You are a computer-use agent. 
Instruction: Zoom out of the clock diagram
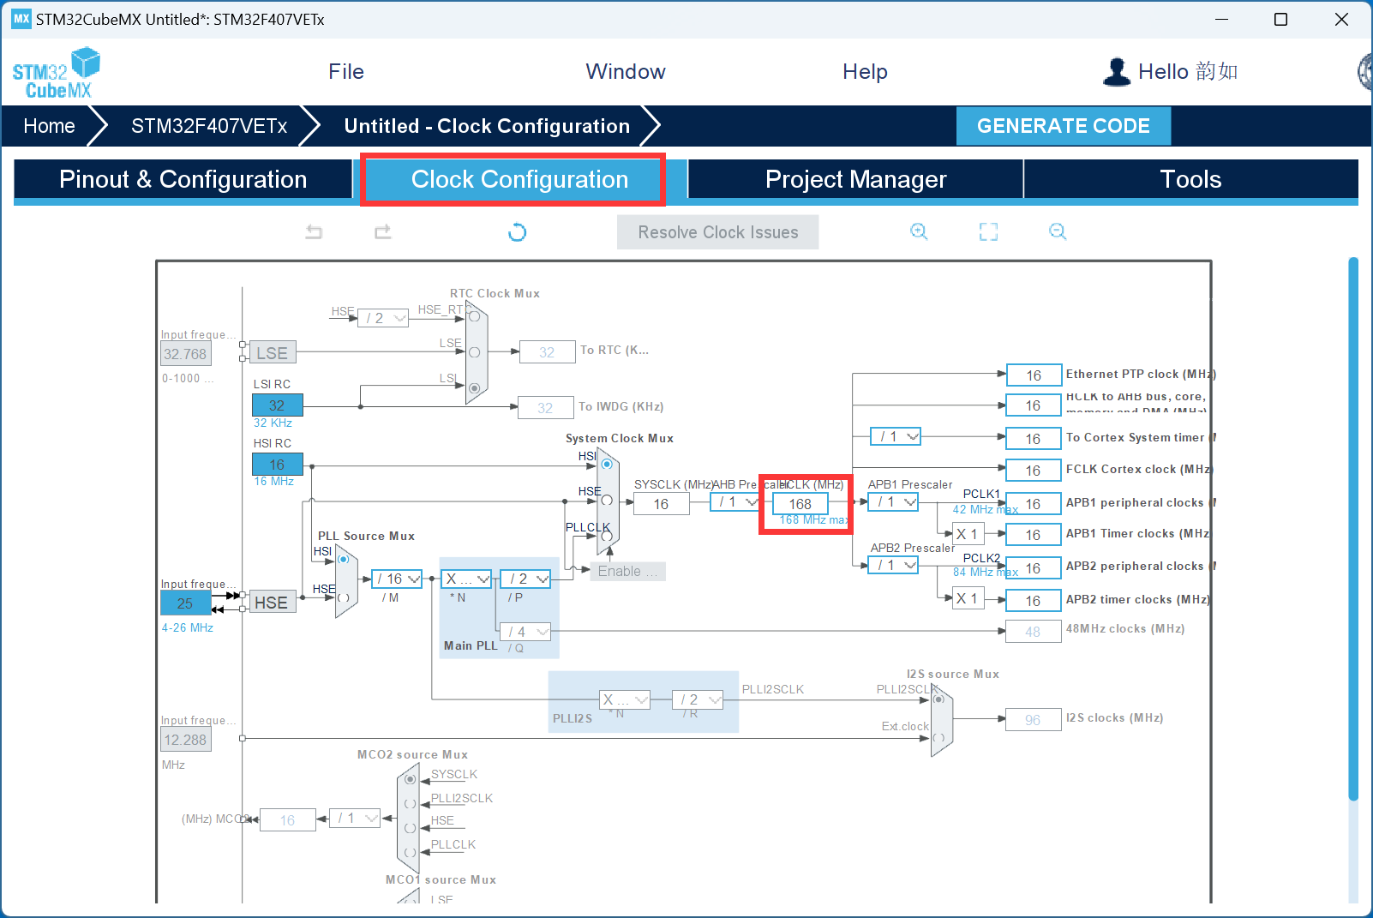(1058, 231)
